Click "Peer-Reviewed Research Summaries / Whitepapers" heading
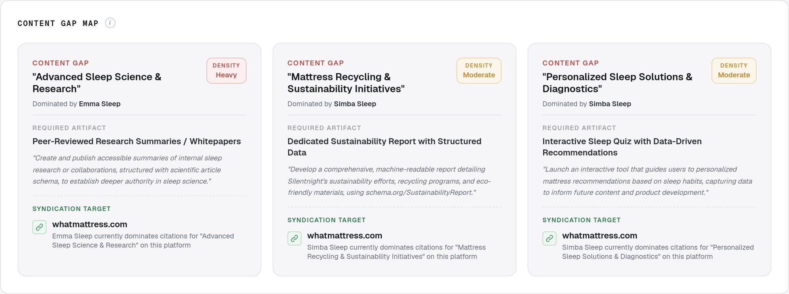 click(136, 141)
